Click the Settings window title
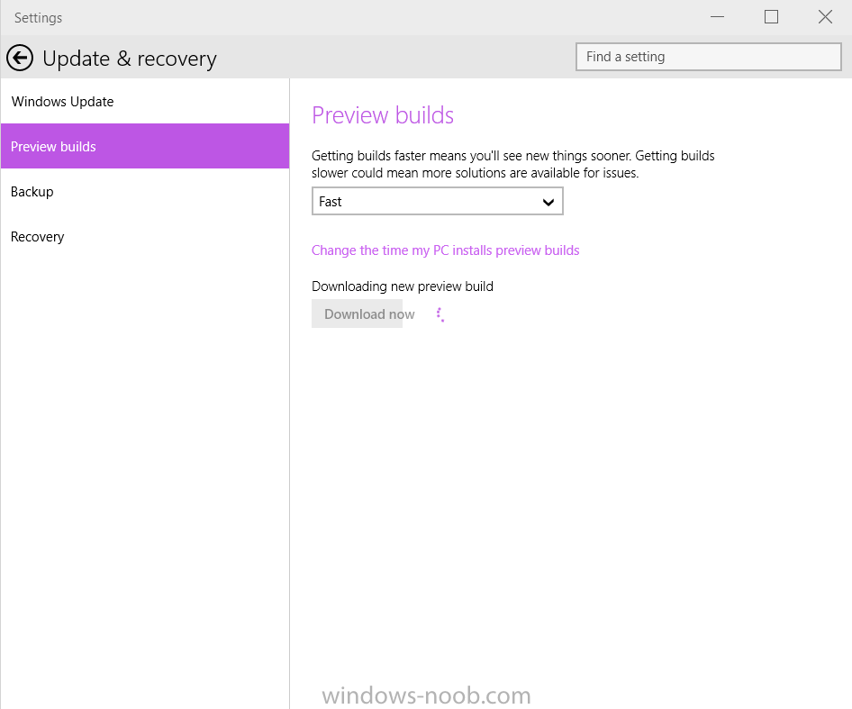852x709 pixels. click(x=38, y=18)
